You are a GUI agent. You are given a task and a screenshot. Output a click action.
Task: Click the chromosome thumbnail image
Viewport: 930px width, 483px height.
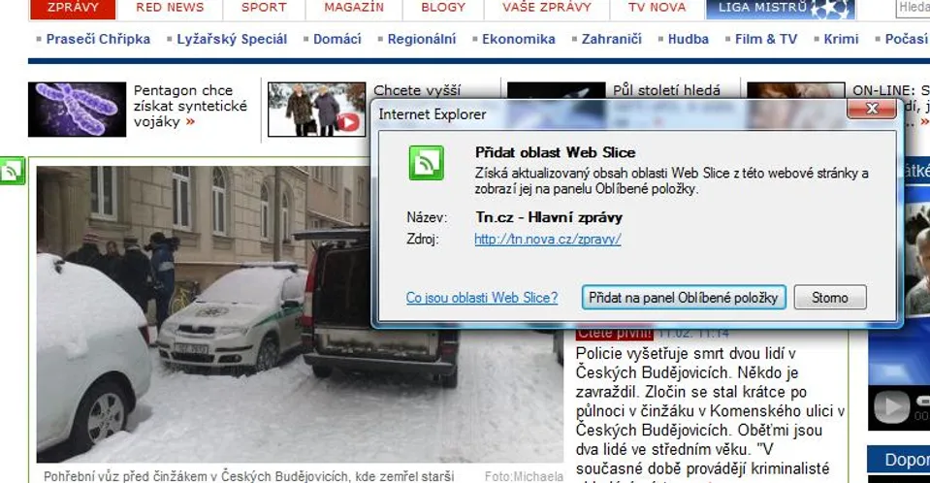(78, 110)
